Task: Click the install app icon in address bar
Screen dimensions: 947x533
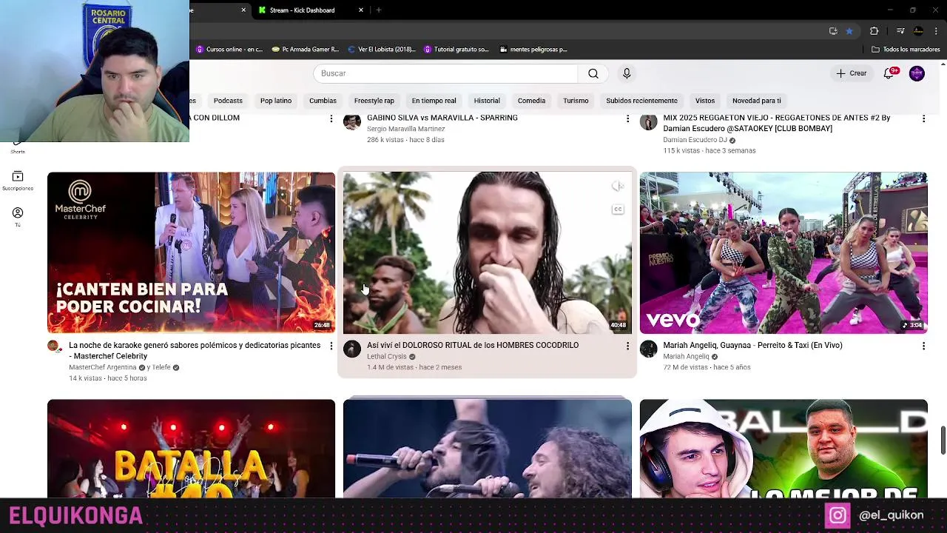Action: [833, 31]
